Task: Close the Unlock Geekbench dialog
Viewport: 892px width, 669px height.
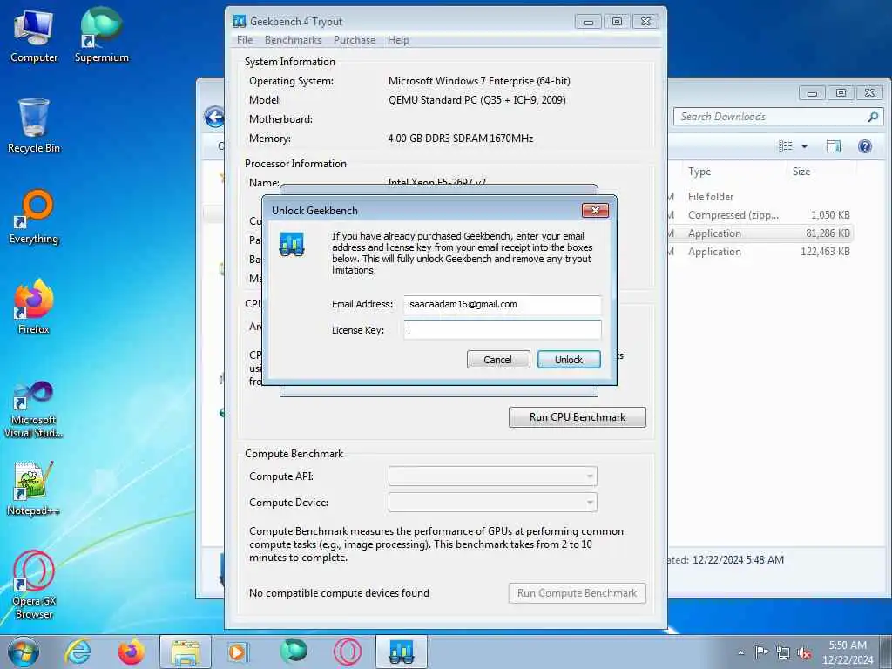Action: click(595, 211)
